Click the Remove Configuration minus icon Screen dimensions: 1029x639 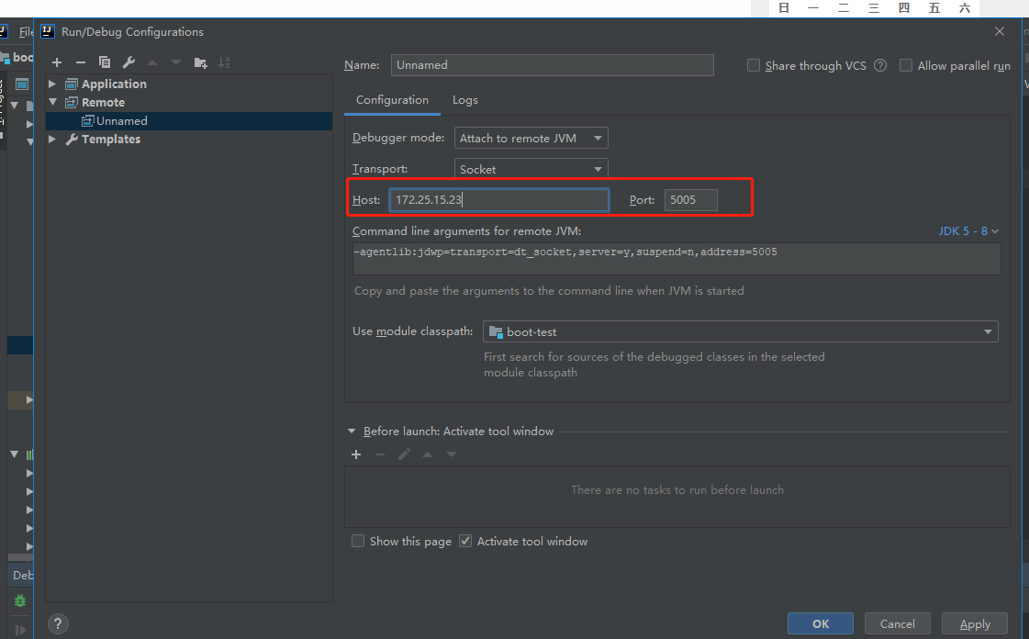[x=81, y=62]
